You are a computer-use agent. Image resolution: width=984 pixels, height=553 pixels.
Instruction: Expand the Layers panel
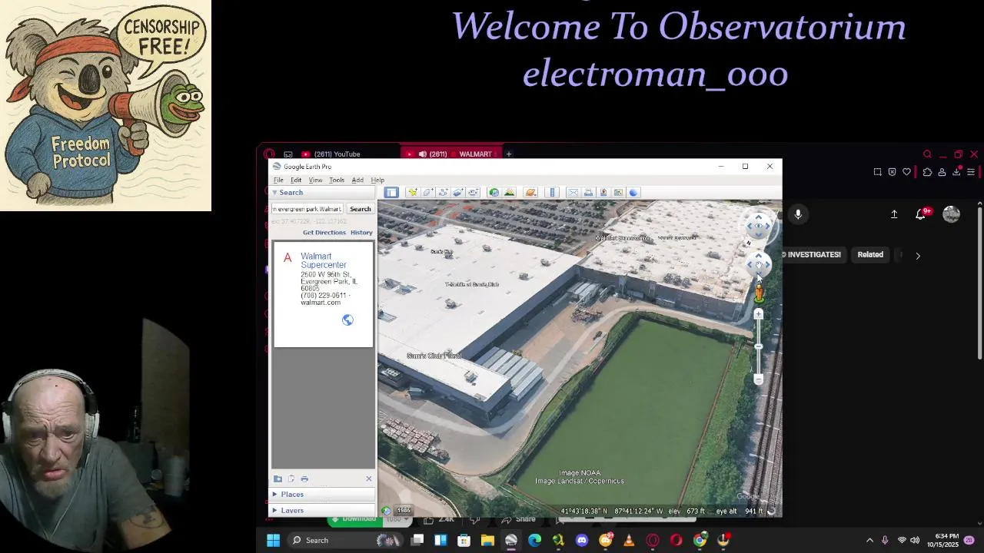point(323,511)
